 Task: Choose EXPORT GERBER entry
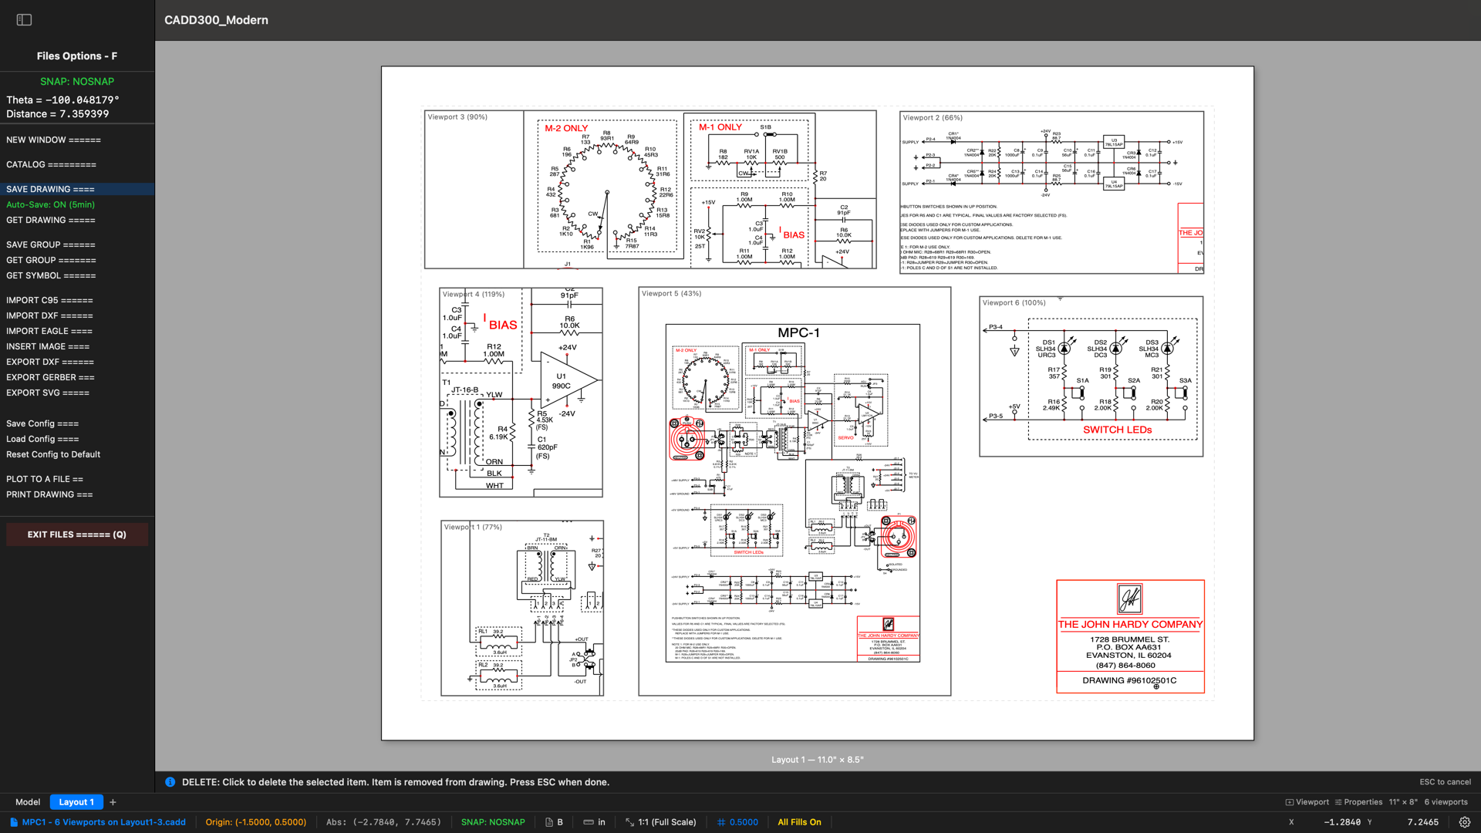click(x=77, y=377)
